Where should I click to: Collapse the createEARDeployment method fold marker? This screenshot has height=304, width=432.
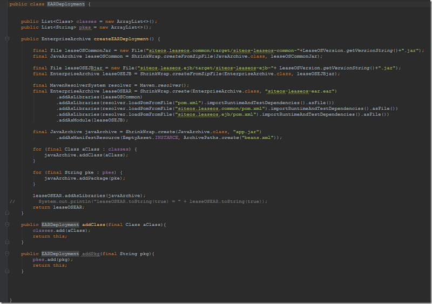[7, 39]
